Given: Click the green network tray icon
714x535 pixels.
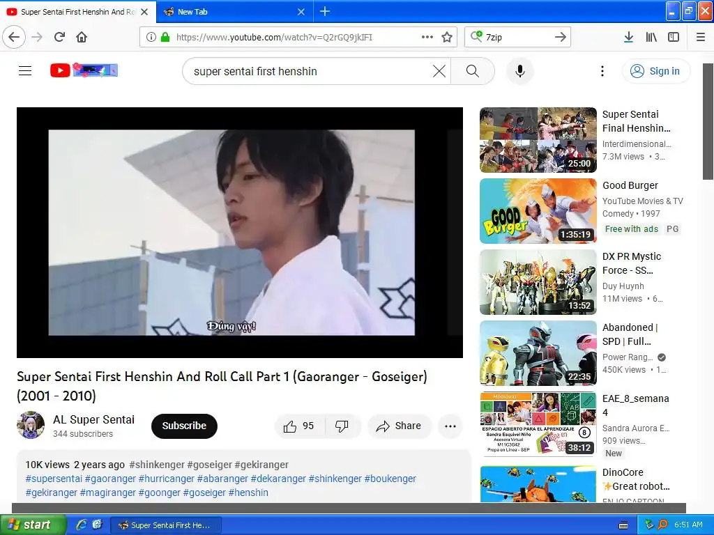Looking at the screenshot, I should 649,525.
